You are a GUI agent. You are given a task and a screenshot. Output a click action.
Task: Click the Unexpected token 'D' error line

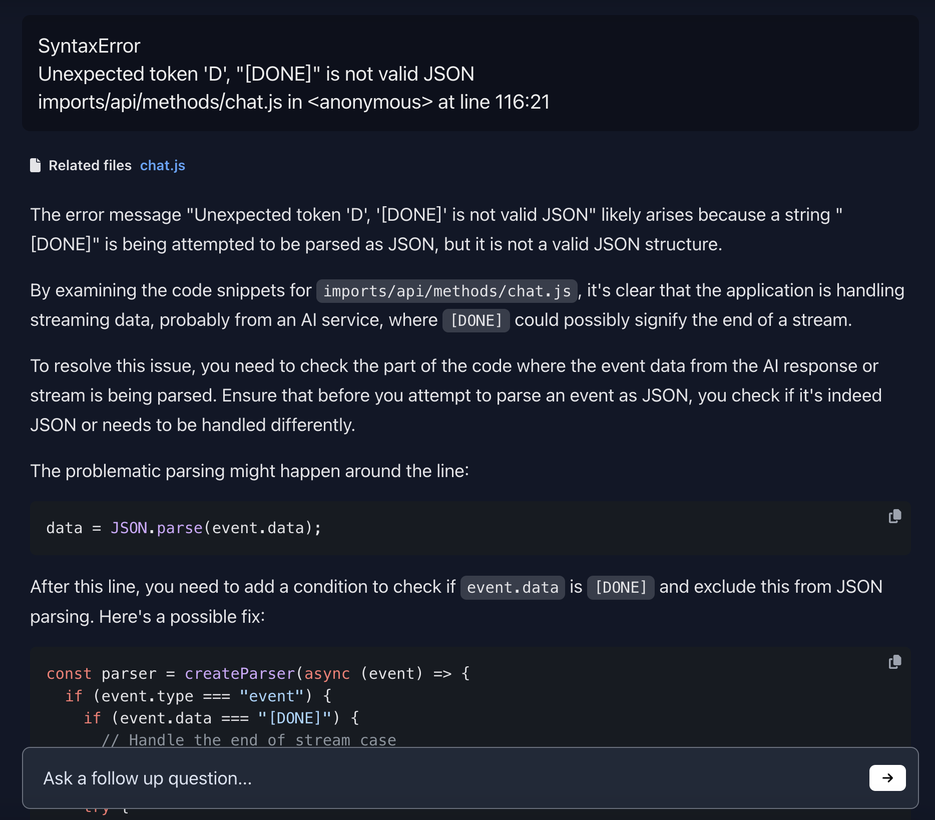tap(256, 74)
